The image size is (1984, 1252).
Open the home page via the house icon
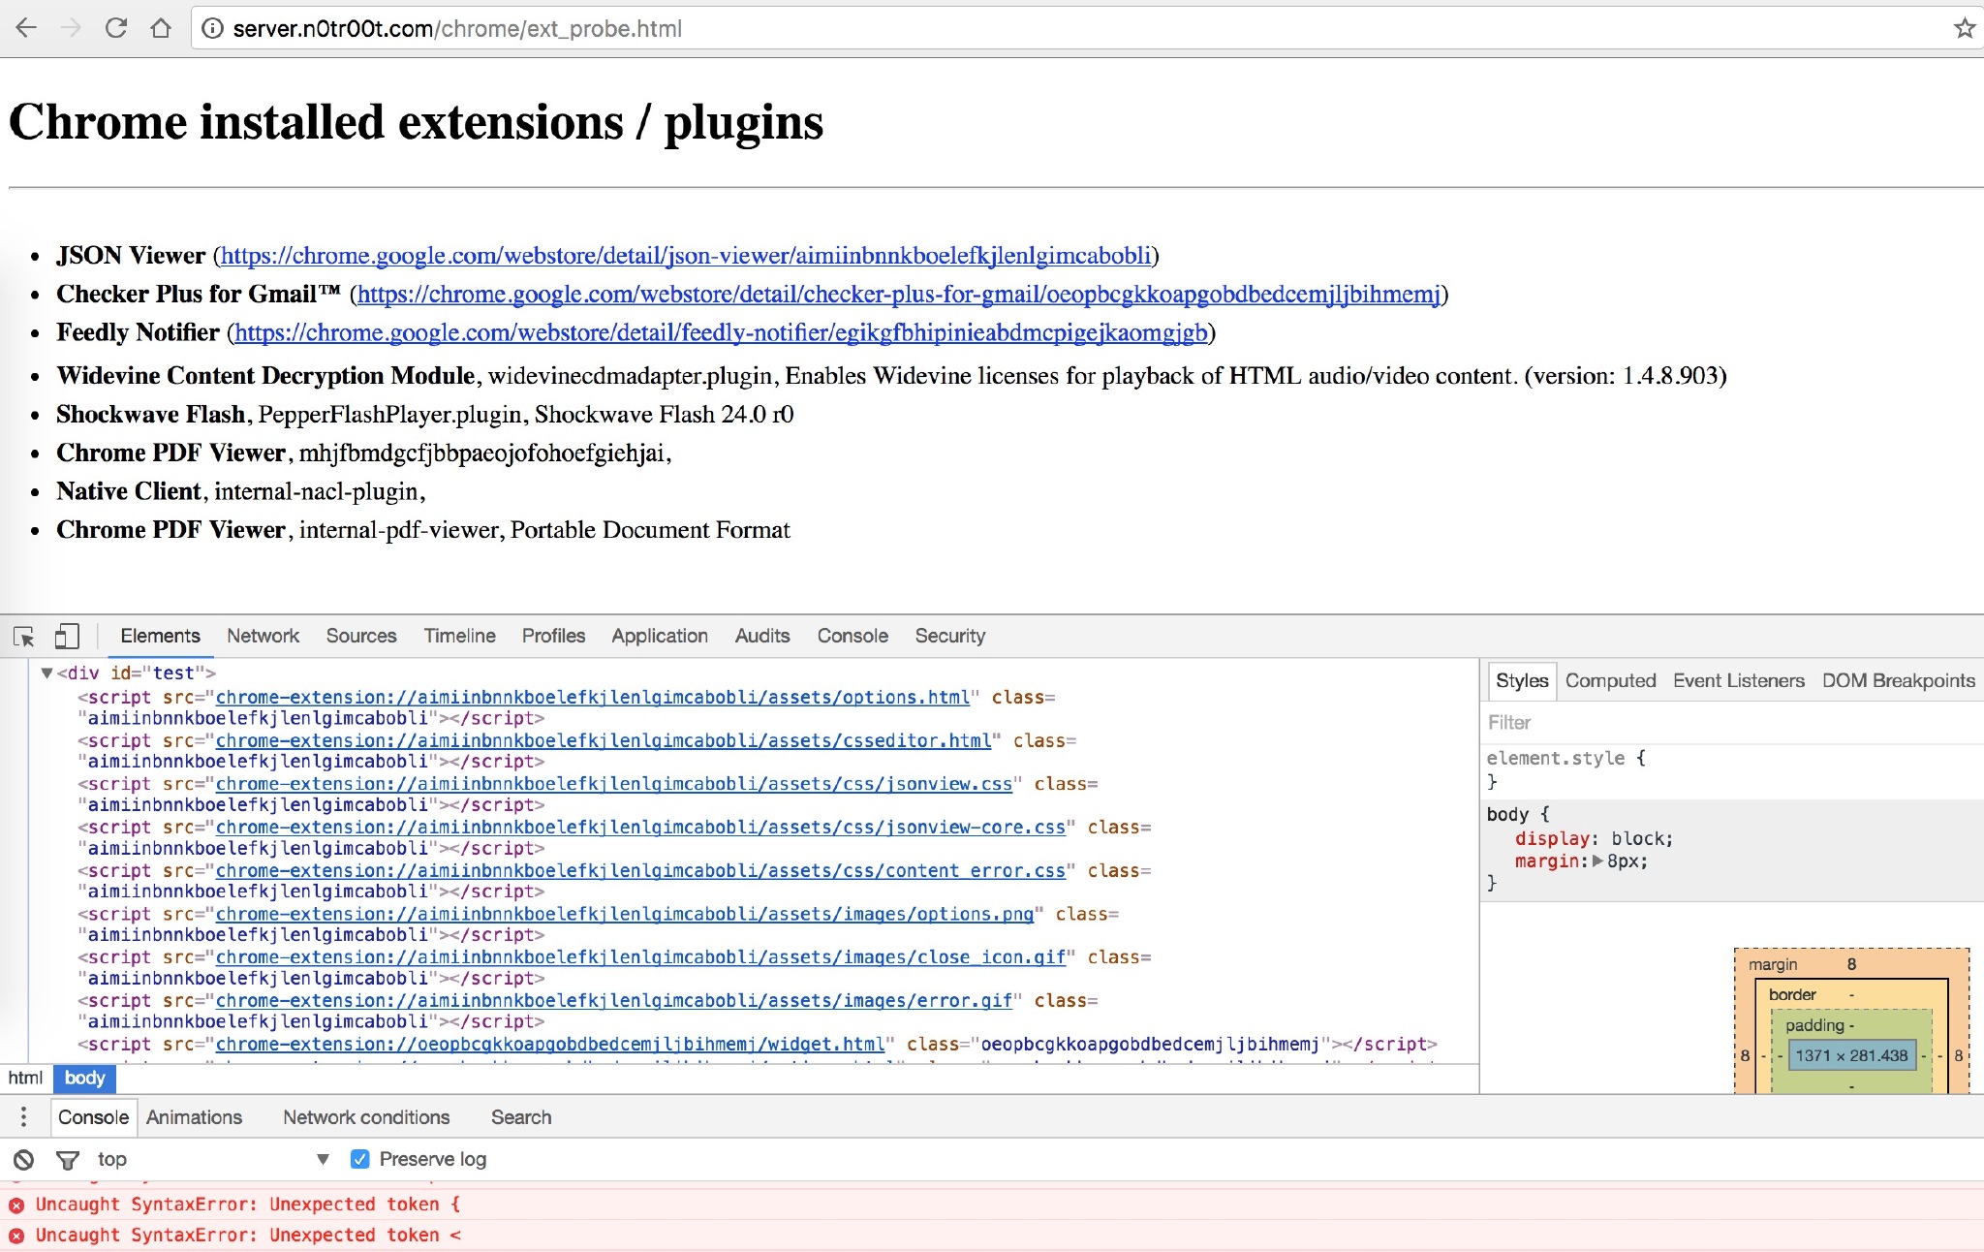(x=161, y=28)
